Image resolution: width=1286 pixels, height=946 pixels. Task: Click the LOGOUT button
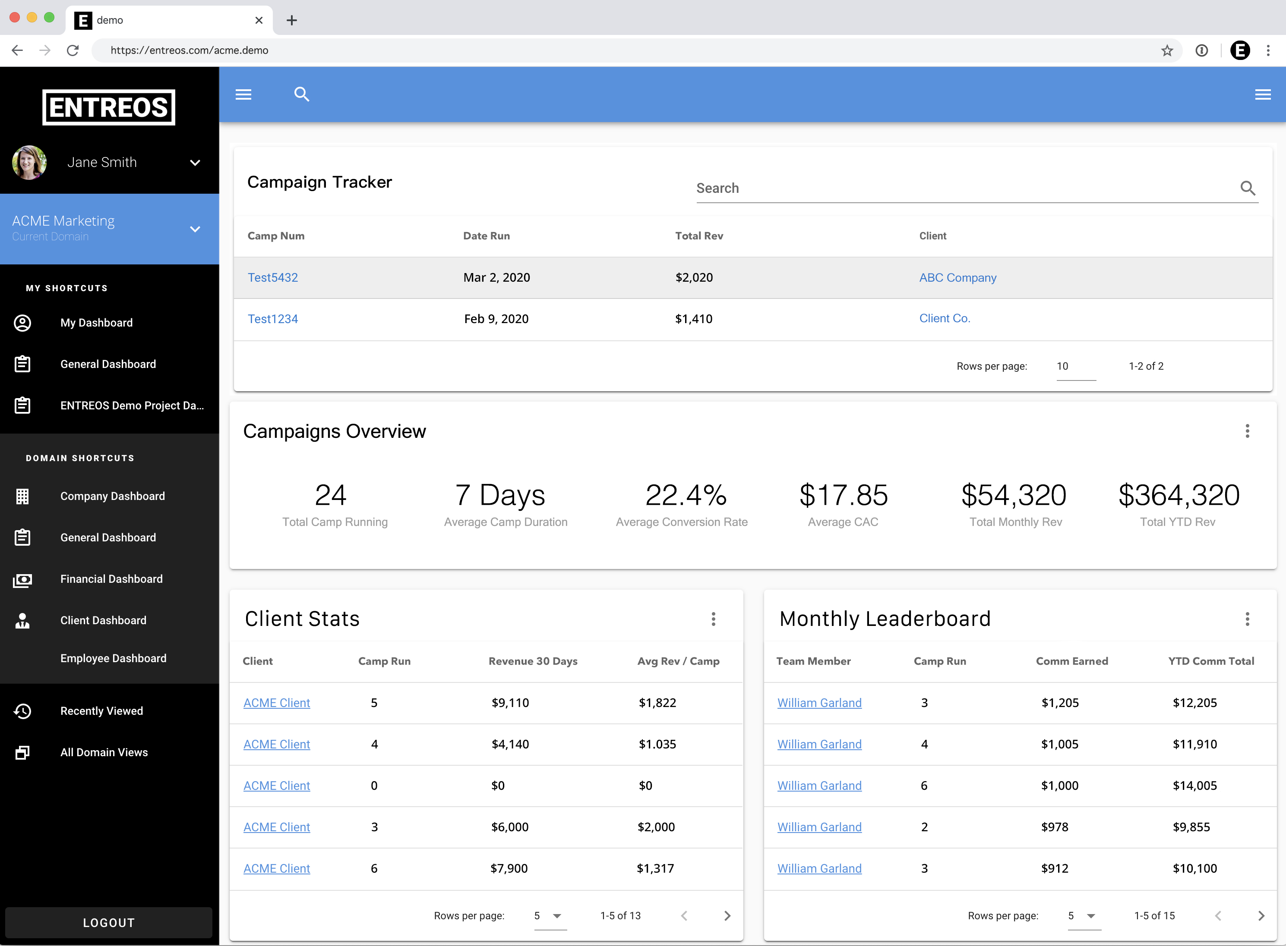tap(108, 923)
